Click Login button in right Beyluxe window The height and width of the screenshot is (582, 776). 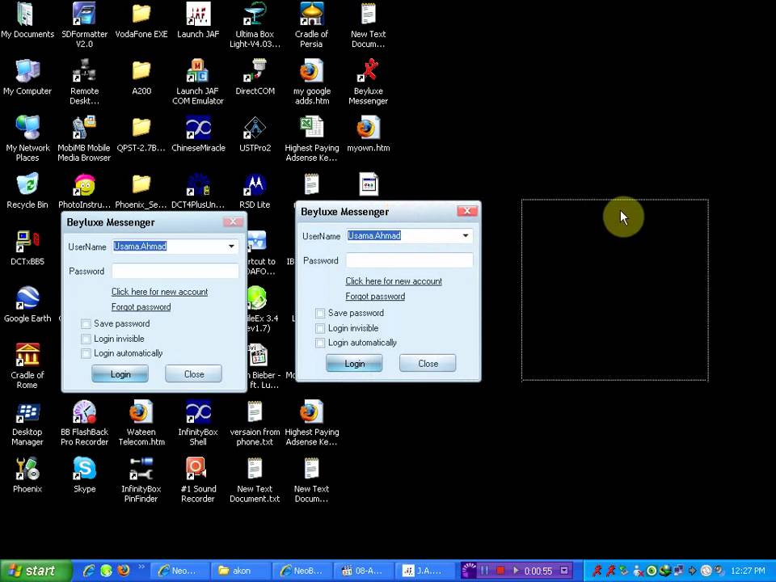click(x=354, y=363)
